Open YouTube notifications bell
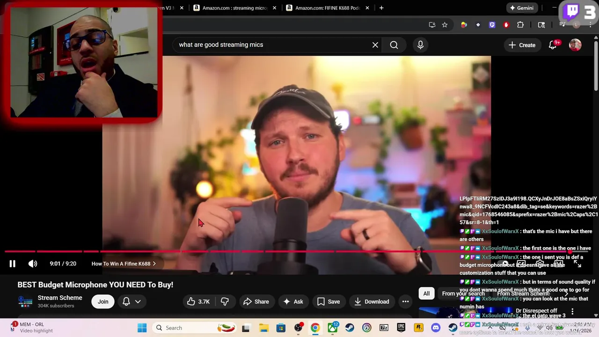 point(553,45)
